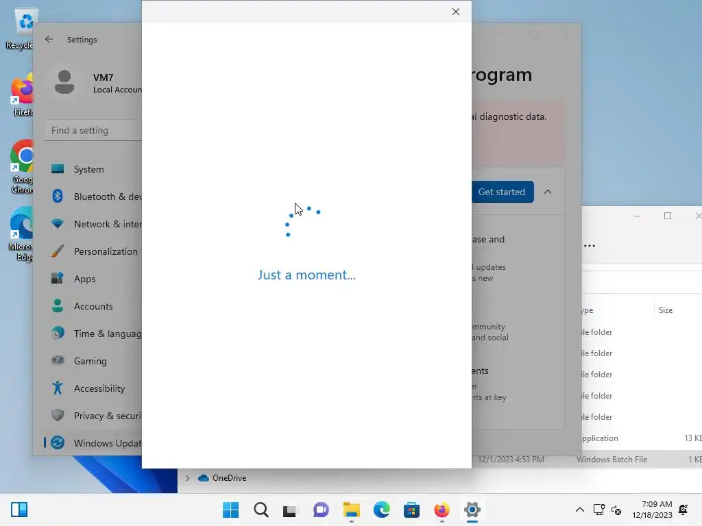This screenshot has width=702, height=526.
Task: Close the Just a moment dialog
Action: click(455, 12)
